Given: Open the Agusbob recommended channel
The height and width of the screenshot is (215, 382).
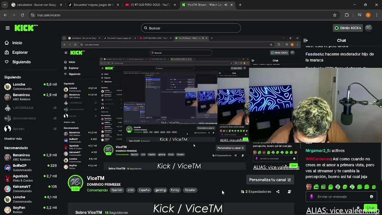Looking at the screenshot, I should coord(30,178).
